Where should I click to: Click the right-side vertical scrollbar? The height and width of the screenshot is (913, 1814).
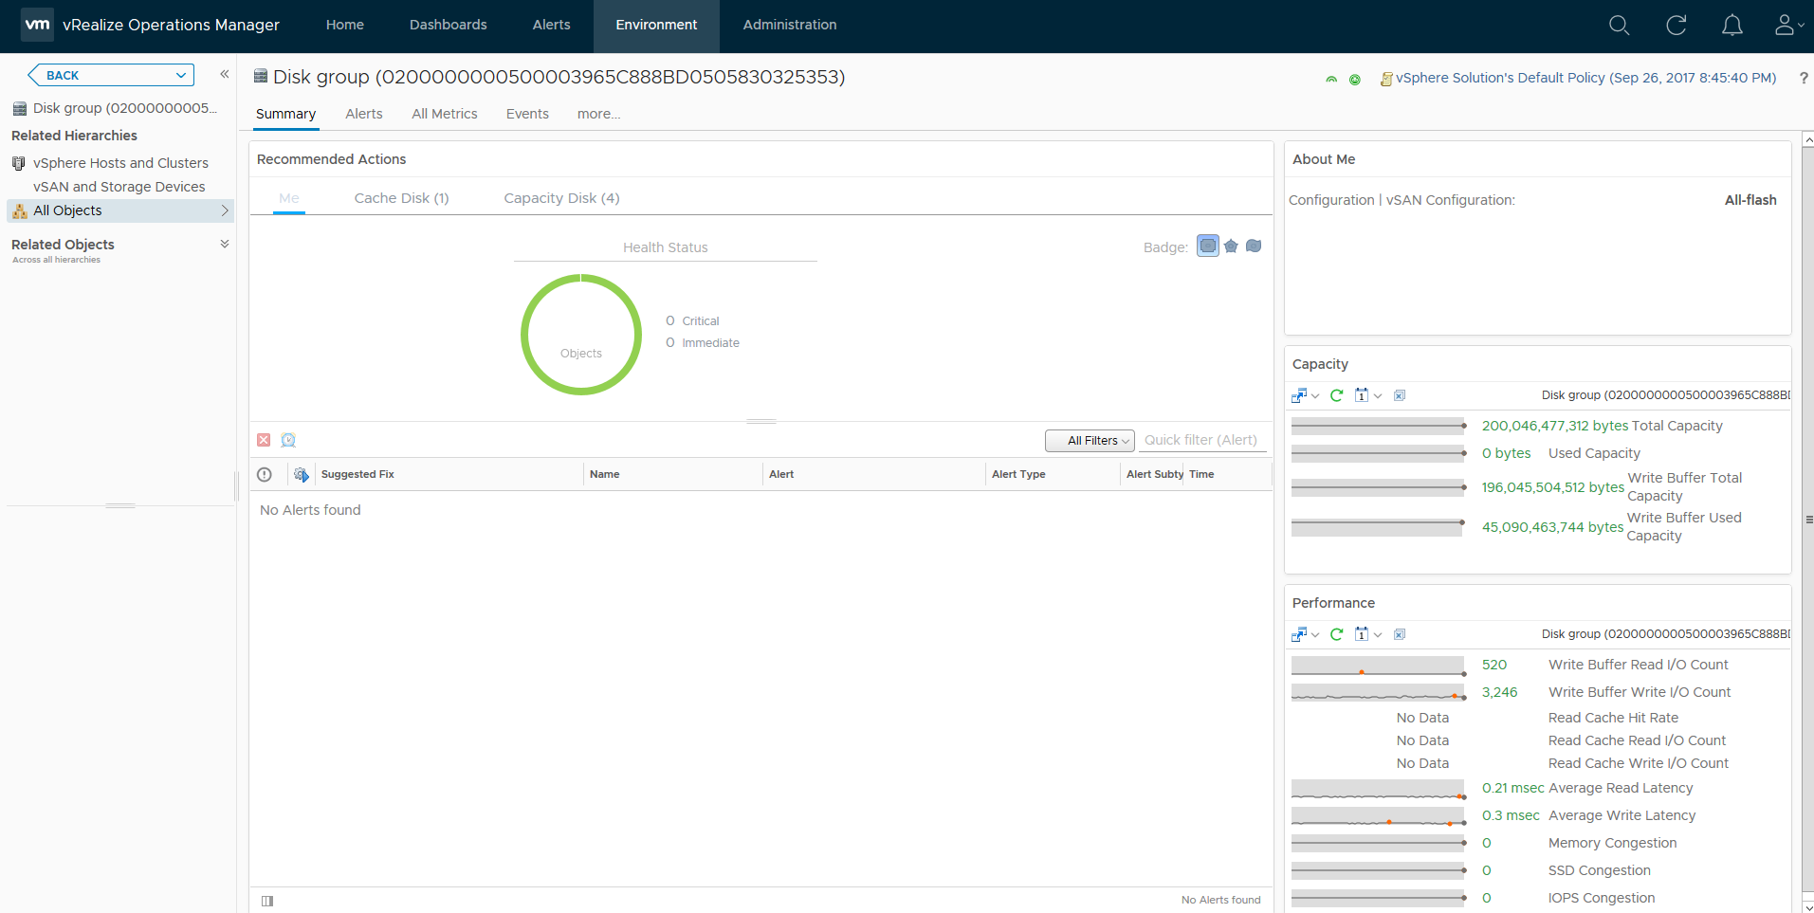[1808, 520]
